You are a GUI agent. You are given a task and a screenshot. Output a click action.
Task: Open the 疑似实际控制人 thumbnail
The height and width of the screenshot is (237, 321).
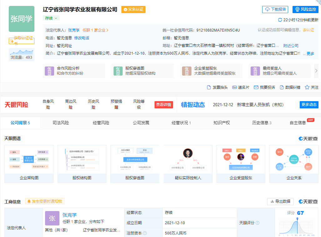click(x=188, y=164)
